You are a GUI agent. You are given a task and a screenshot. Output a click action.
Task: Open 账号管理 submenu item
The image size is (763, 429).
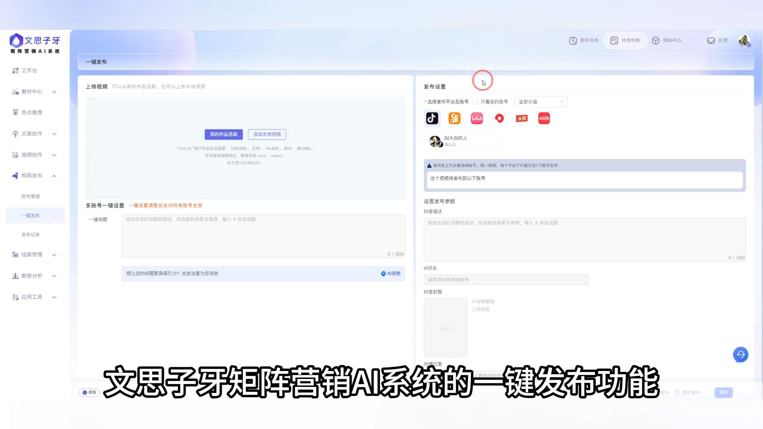point(31,197)
